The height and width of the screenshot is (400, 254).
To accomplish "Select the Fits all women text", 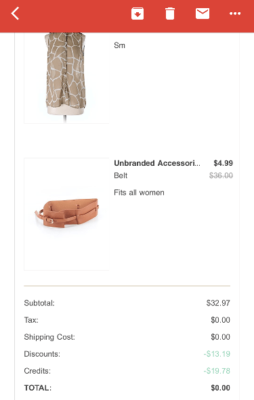I will [x=139, y=192].
